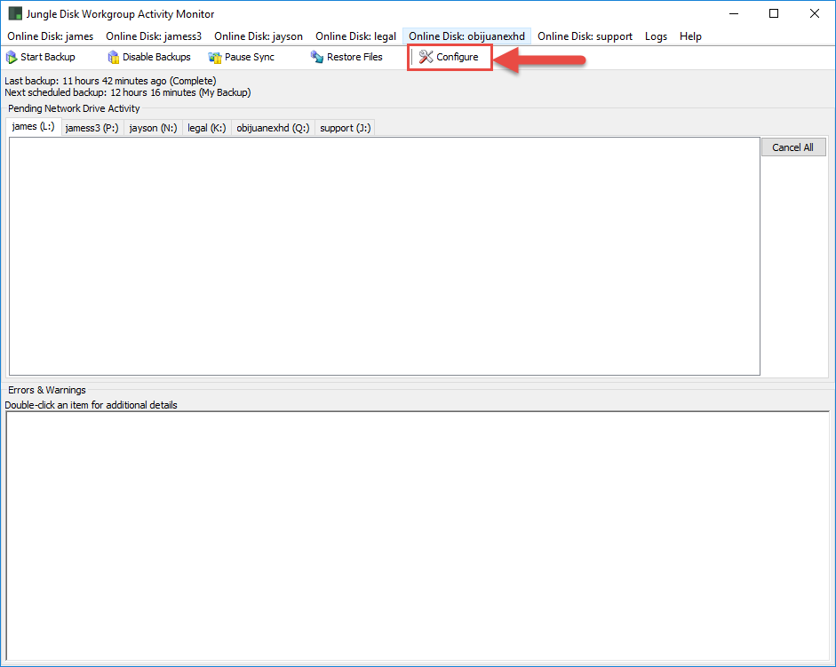Open the Online Disk: jamess3 menu
The image size is (836, 667).
point(154,36)
